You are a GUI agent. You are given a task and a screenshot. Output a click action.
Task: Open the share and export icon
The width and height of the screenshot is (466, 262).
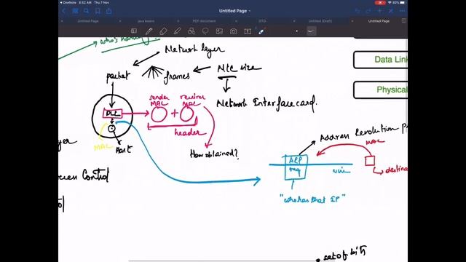point(109,11)
